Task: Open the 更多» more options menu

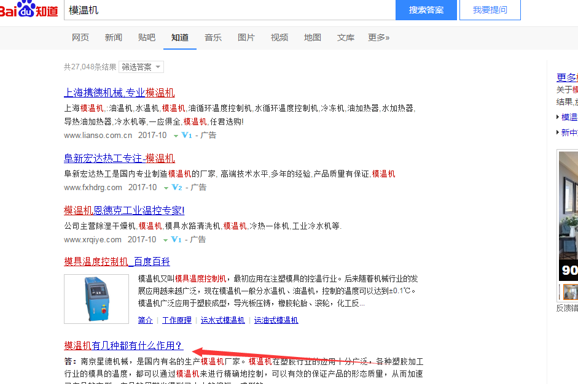Action: [x=378, y=37]
